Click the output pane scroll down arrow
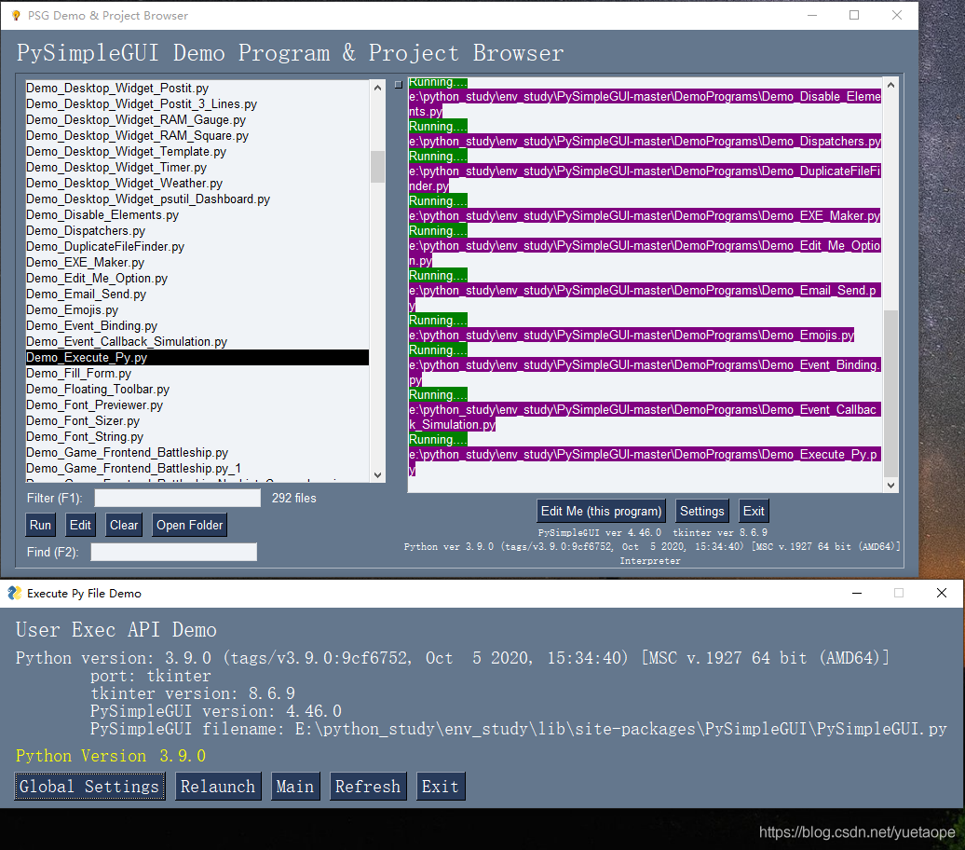This screenshot has height=850, width=965. [x=890, y=486]
